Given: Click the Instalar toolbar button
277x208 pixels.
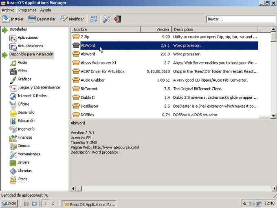Looking at the screenshot, I should 13,19.
